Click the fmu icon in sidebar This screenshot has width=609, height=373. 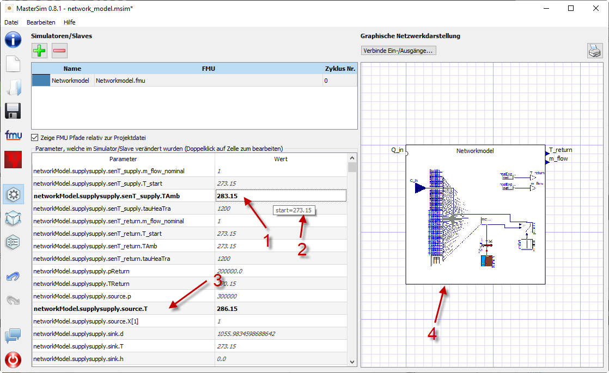tap(13, 136)
